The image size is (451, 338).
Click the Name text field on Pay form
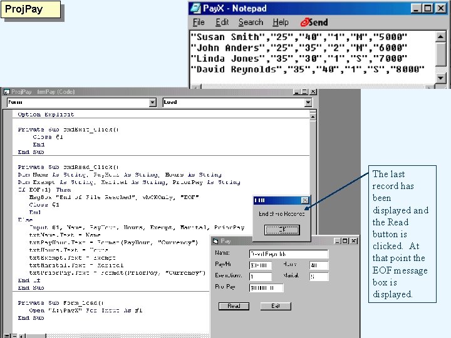click(x=289, y=254)
